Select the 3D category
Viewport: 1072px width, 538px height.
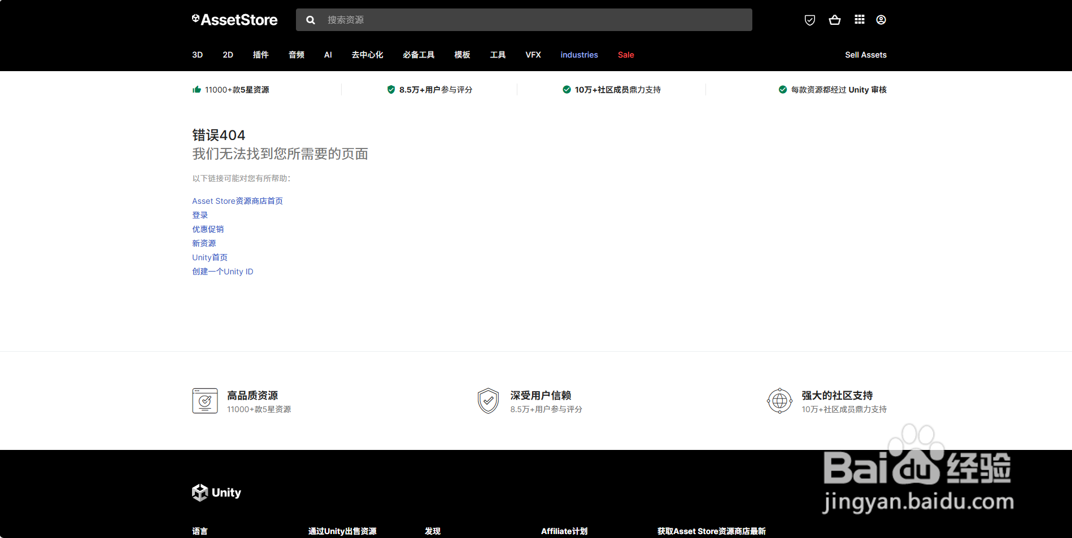click(x=197, y=55)
